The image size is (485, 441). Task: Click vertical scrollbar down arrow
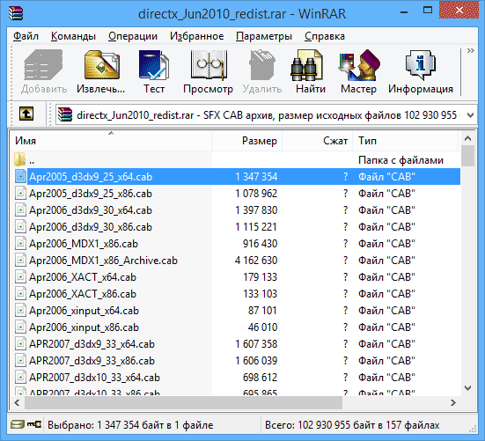point(467,388)
